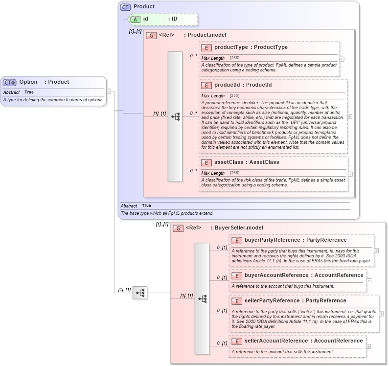389x366 pixels.
Task: Click the E icon beside sellerAccountReference
Action: tap(237, 341)
